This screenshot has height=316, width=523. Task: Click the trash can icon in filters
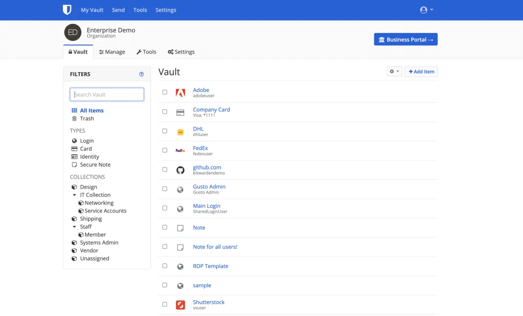74,119
